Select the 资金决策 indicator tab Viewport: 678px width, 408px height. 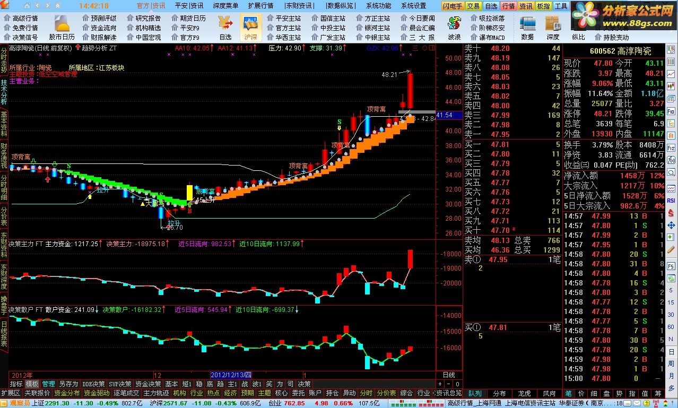coord(148,384)
